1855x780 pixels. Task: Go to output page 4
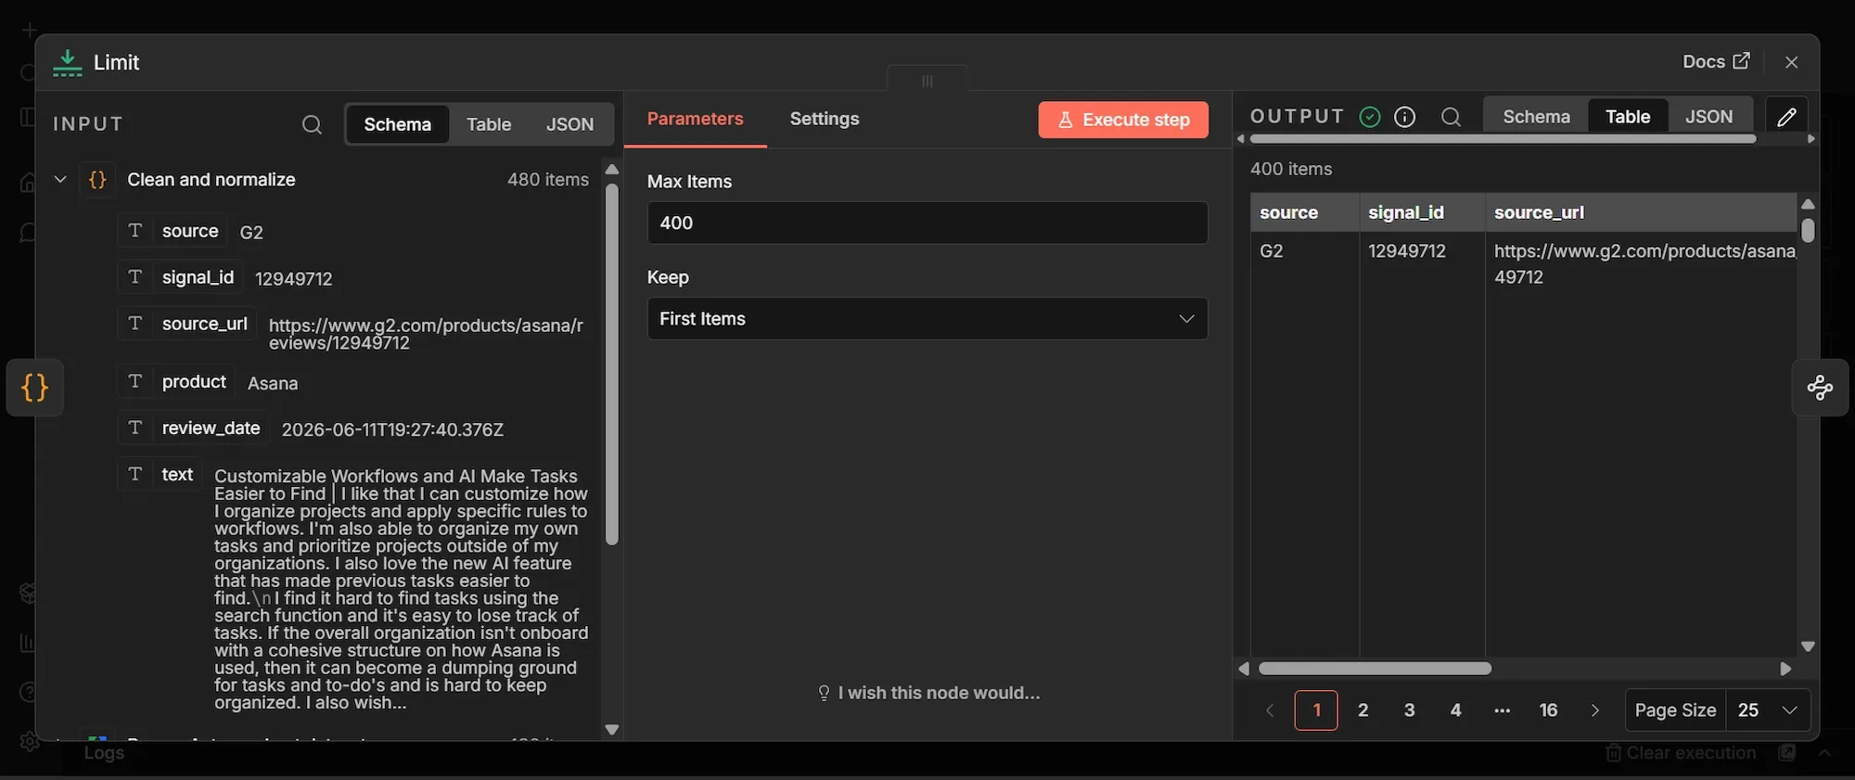[1455, 710]
